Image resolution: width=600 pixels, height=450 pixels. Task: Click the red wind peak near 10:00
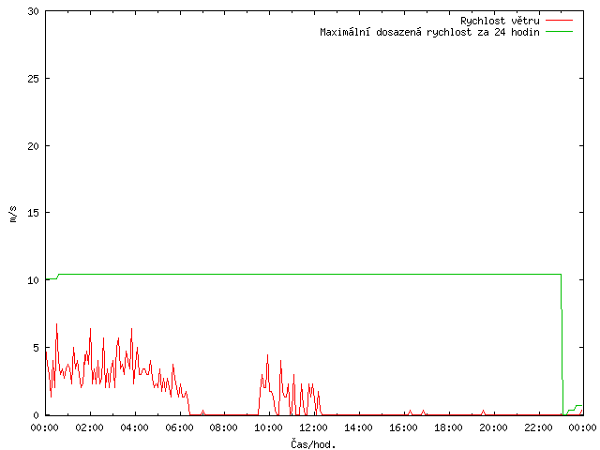(x=267, y=355)
